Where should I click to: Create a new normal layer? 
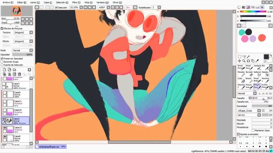pyautogui.click(x=4, y=70)
